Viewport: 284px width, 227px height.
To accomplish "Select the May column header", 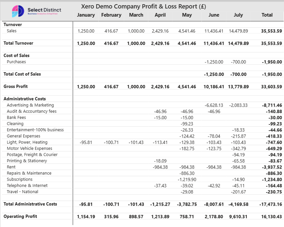I will click(x=187, y=15).
